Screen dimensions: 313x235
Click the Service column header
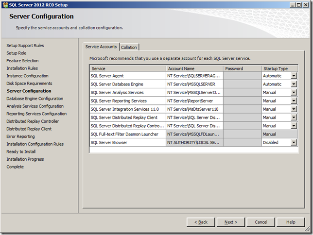click(128, 68)
